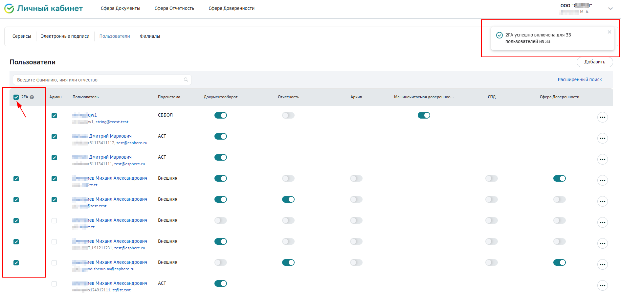Click the Документооборот column header
Image resolution: width=621 pixels, height=293 pixels.
(x=221, y=97)
